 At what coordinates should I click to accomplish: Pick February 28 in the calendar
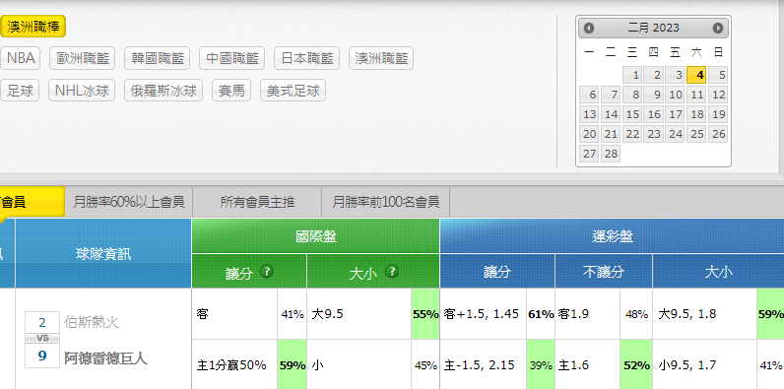point(611,154)
